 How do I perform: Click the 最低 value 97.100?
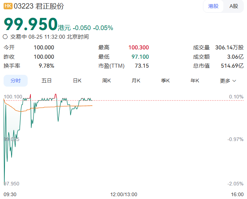tap(140, 57)
